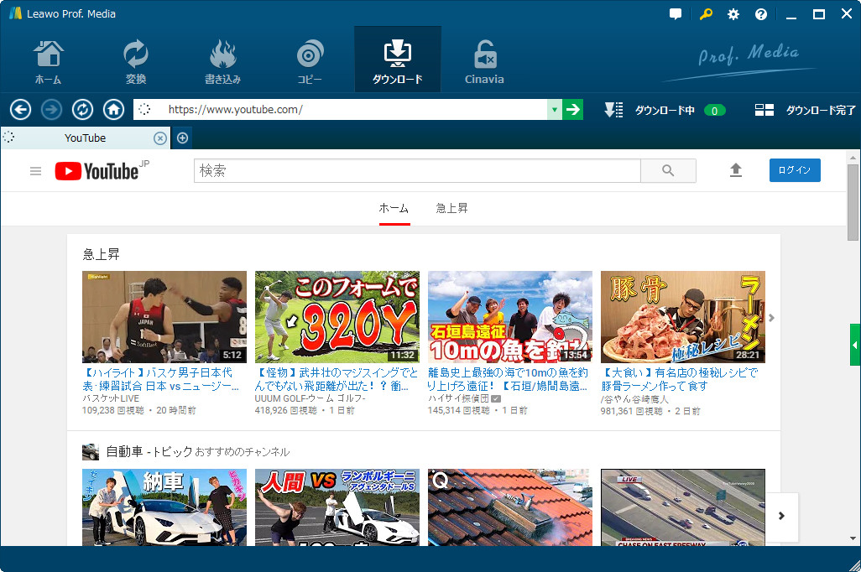Expand the URL history dropdown arrow
Screen dimensions: 861x572
[x=555, y=109]
